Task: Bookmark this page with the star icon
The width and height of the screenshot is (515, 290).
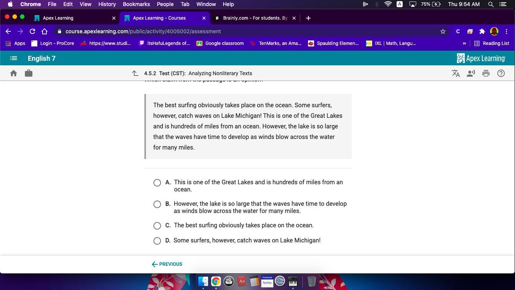Action: [443, 31]
